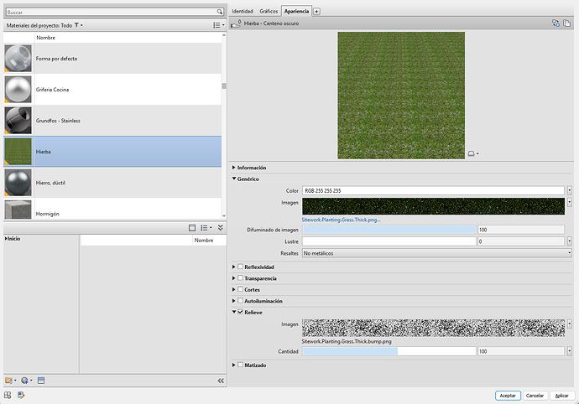Image resolution: width=579 pixels, height=404 pixels.
Task: Click the grass texture image swatch
Action: [433, 206]
